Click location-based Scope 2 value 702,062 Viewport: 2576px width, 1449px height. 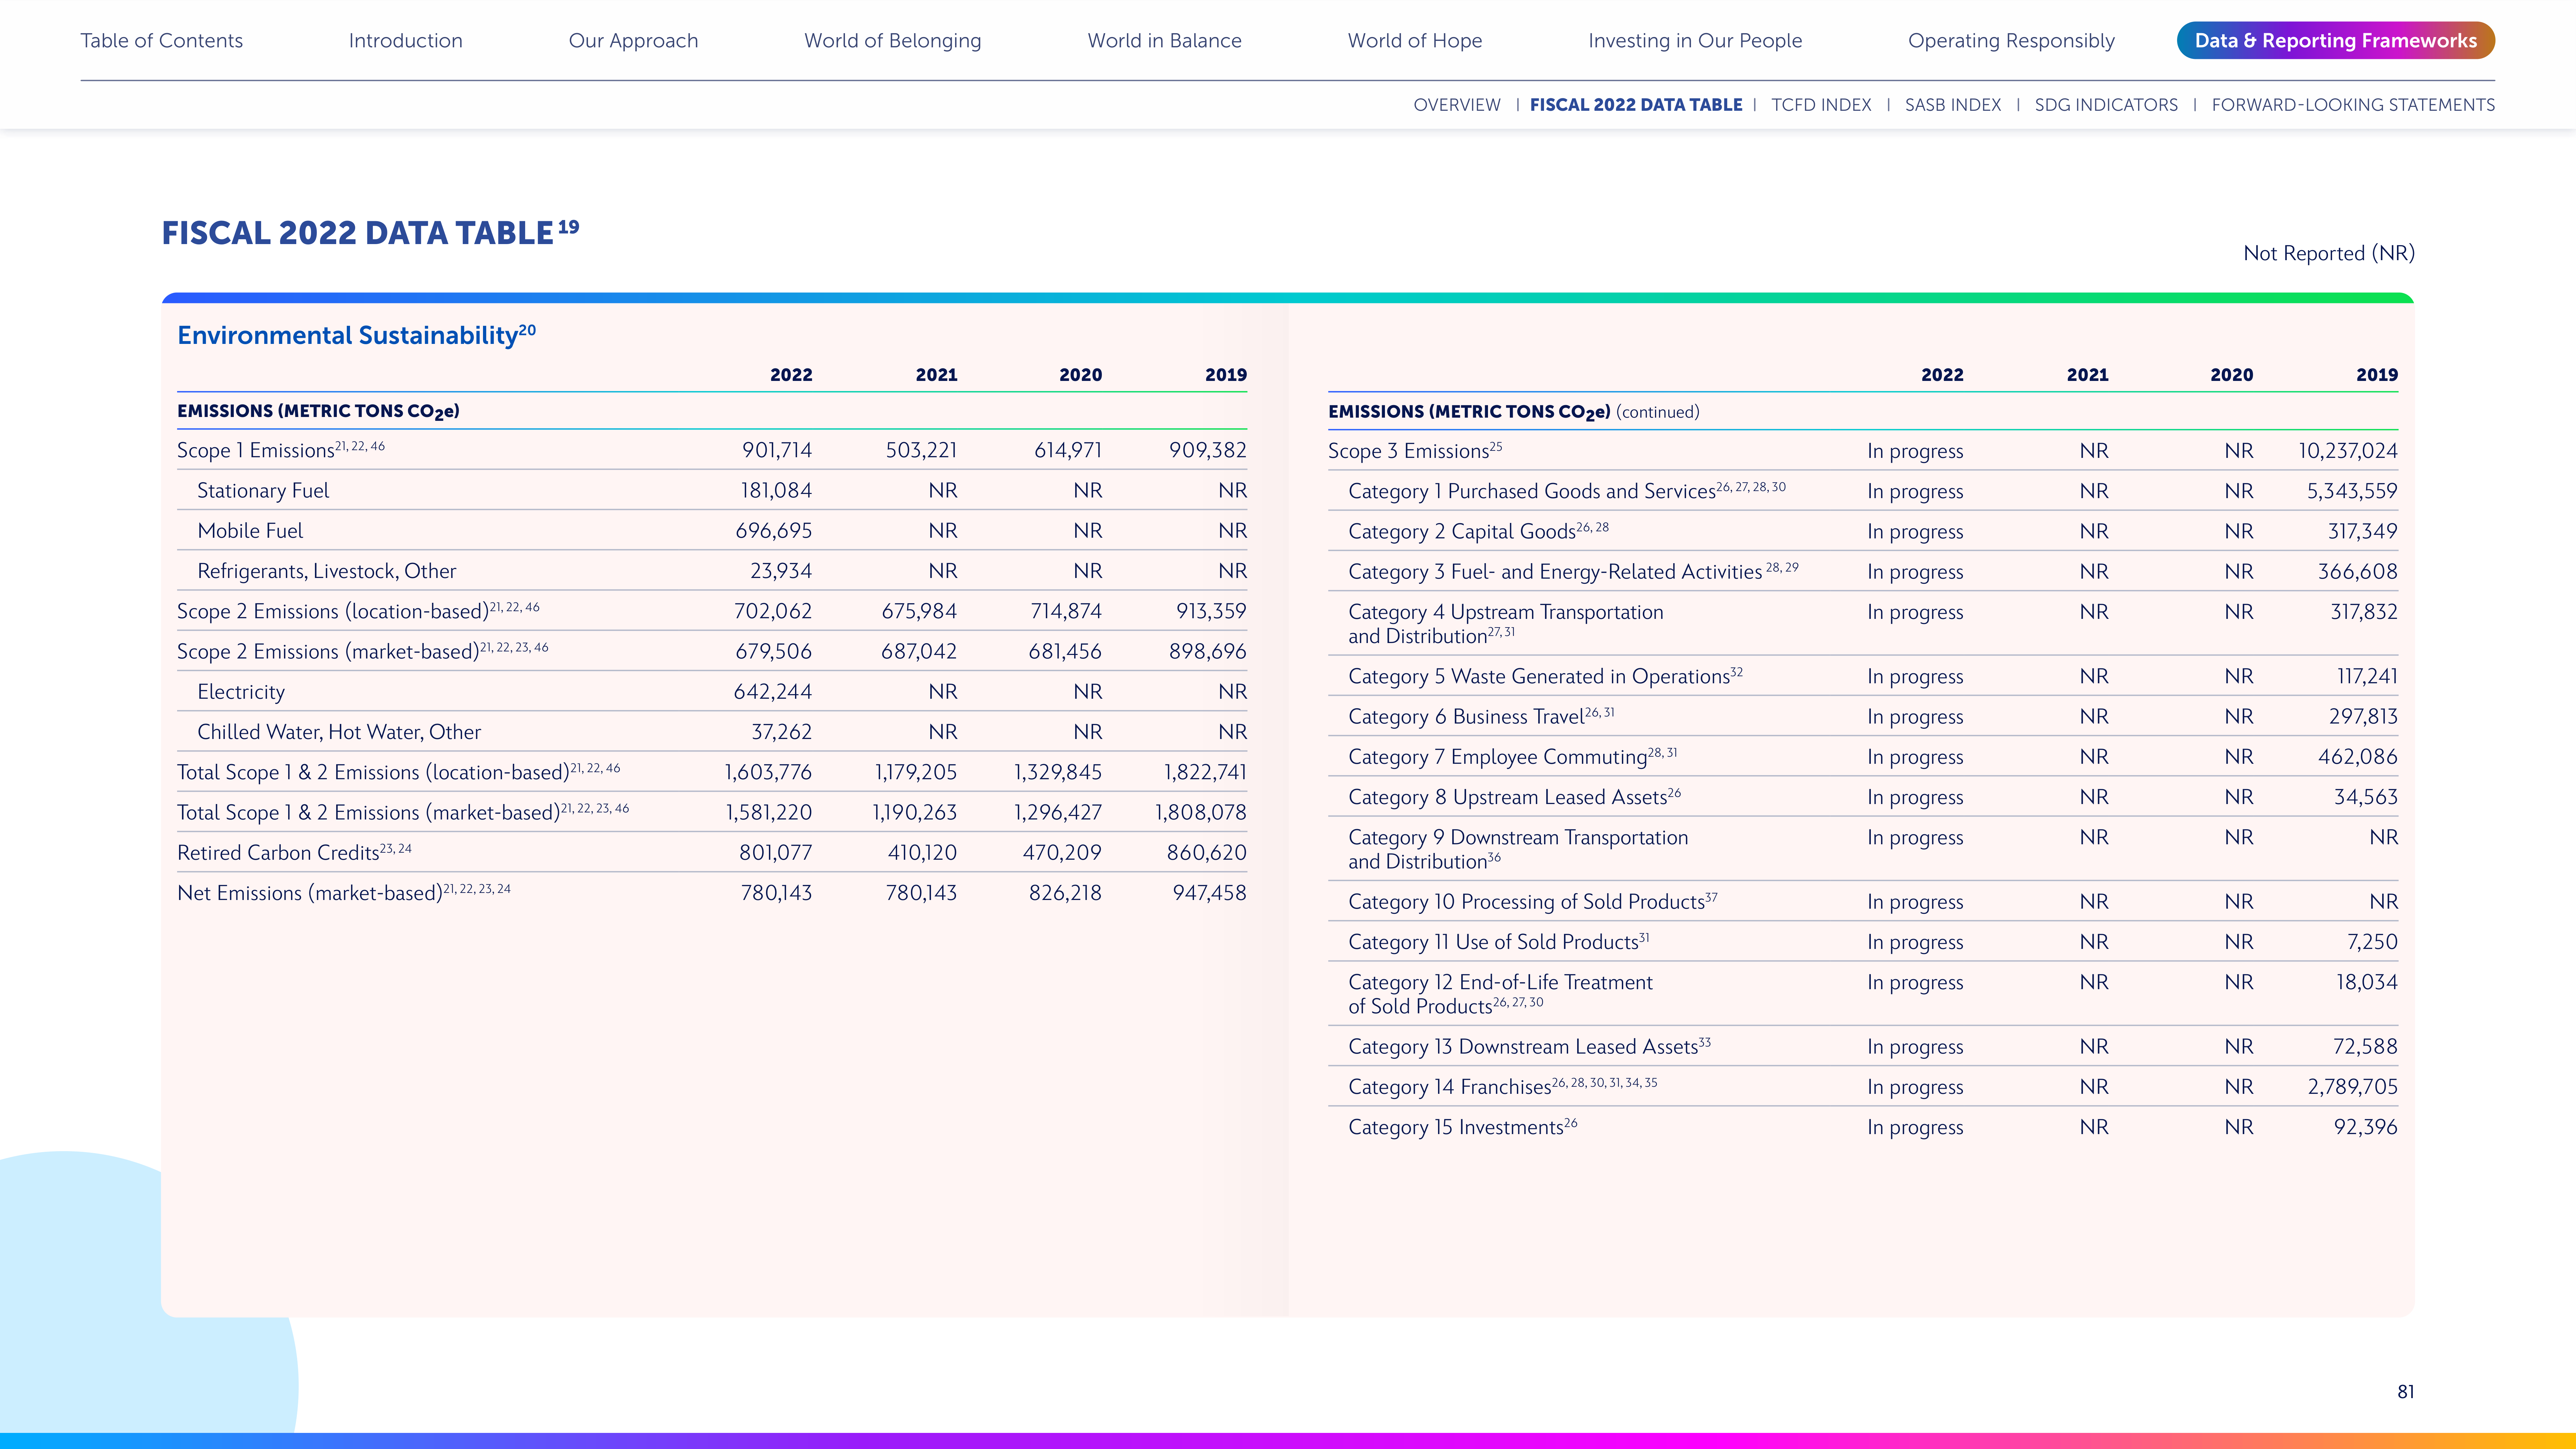pyautogui.click(x=773, y=611)
